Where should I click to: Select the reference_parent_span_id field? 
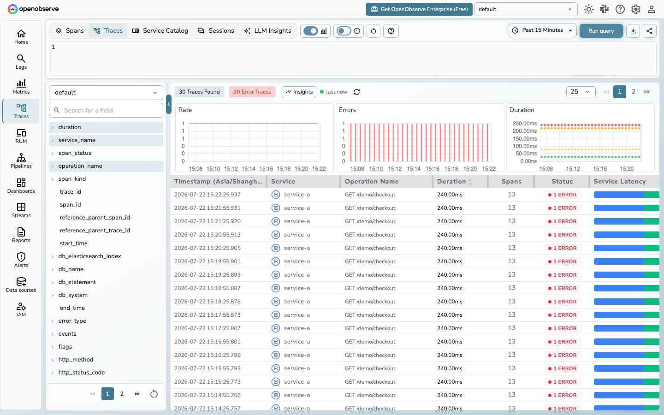coord(95,218)
